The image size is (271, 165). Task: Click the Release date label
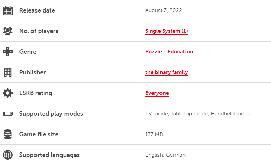click(x=37, y=10)
